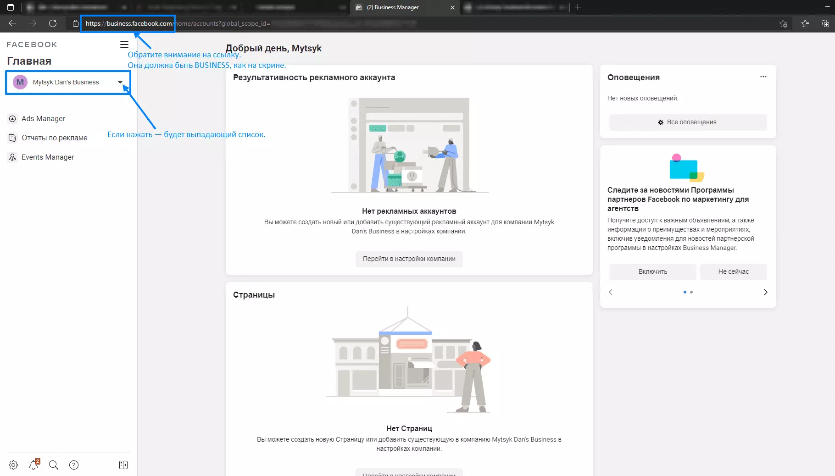
Task: Click the ad reports icon
Action: pyautogui.click(x=12, y=138)
